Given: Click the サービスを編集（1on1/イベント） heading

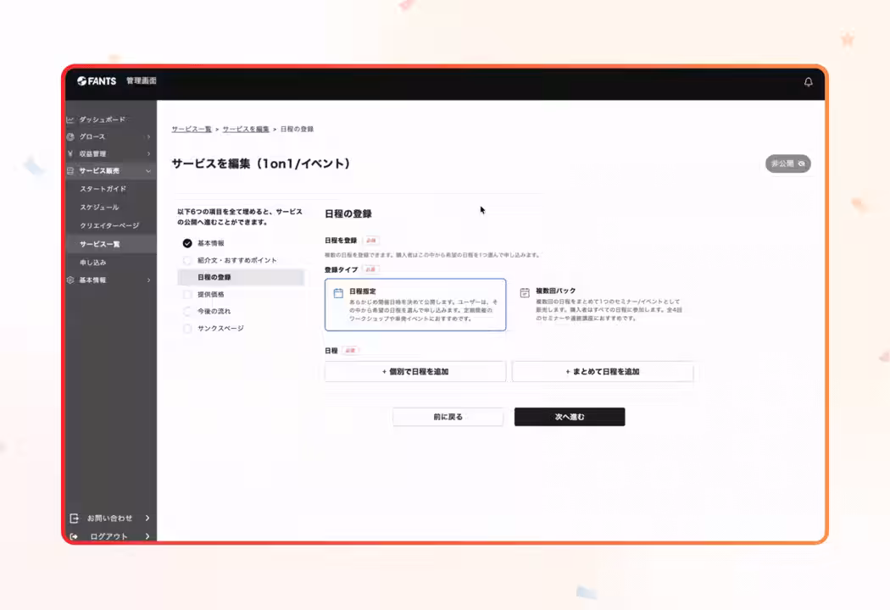Looking at the screenshot, I should [262, 164].
